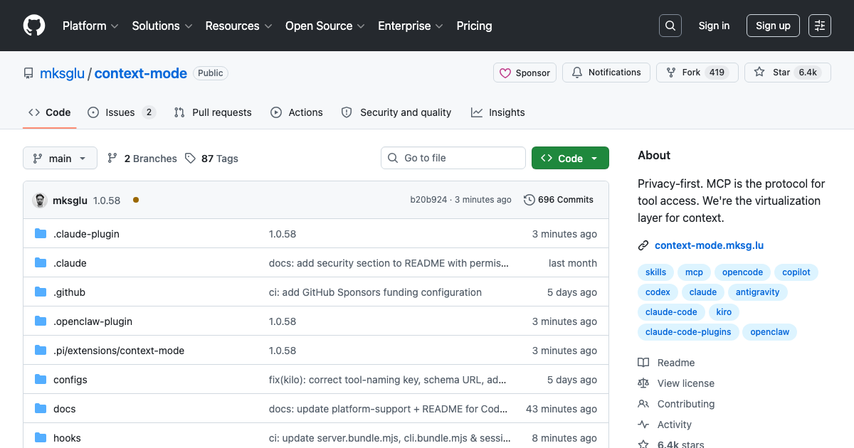Select the copilot topic tag

point(796,272)
